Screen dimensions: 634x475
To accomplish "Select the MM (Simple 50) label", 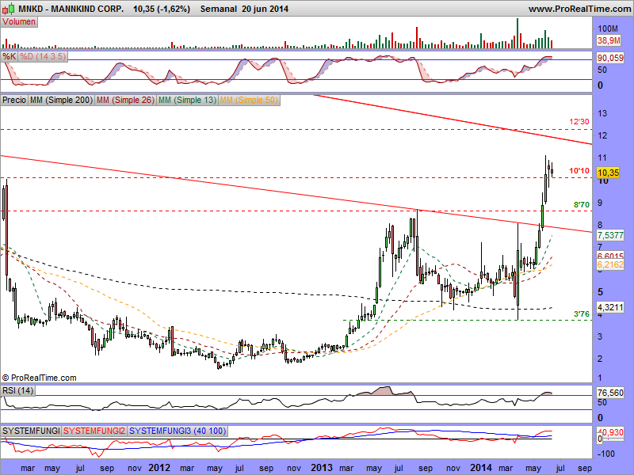I will (249, 100).
